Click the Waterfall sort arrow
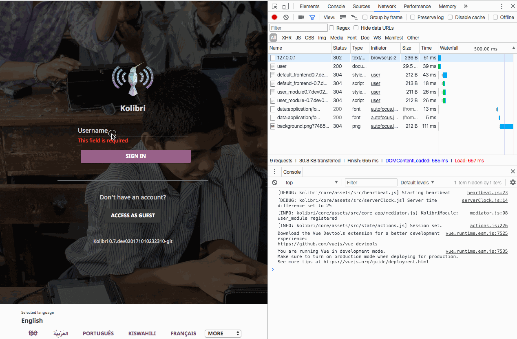The height and width of the screenshot is (339, 517). pos(513,48)
